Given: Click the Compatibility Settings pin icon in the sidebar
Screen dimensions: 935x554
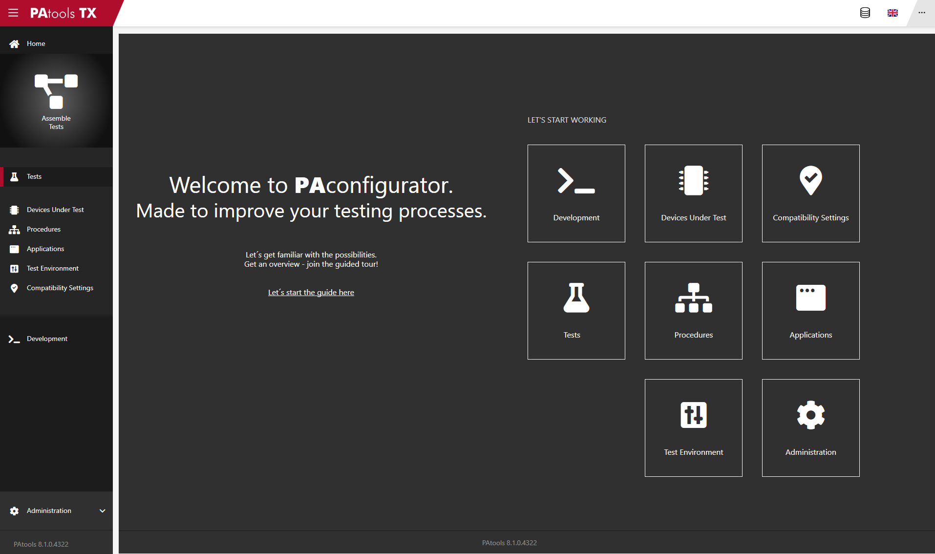Looking at the screenshot, I should (x=14, y=288).
